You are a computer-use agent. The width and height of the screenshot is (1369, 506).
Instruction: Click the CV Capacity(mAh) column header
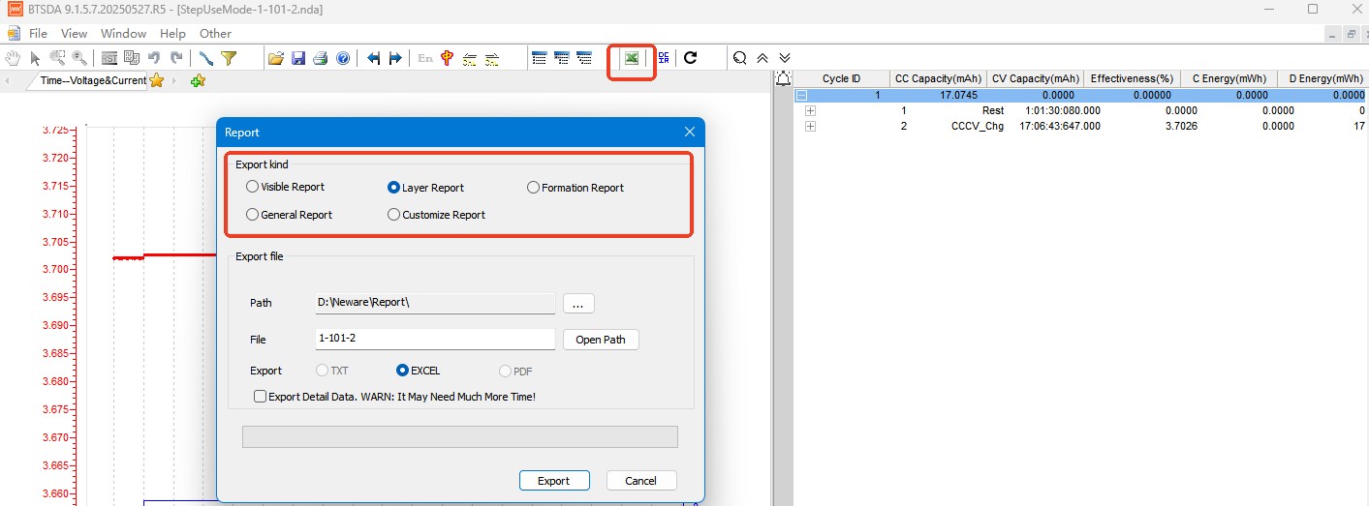[1035, 78]
